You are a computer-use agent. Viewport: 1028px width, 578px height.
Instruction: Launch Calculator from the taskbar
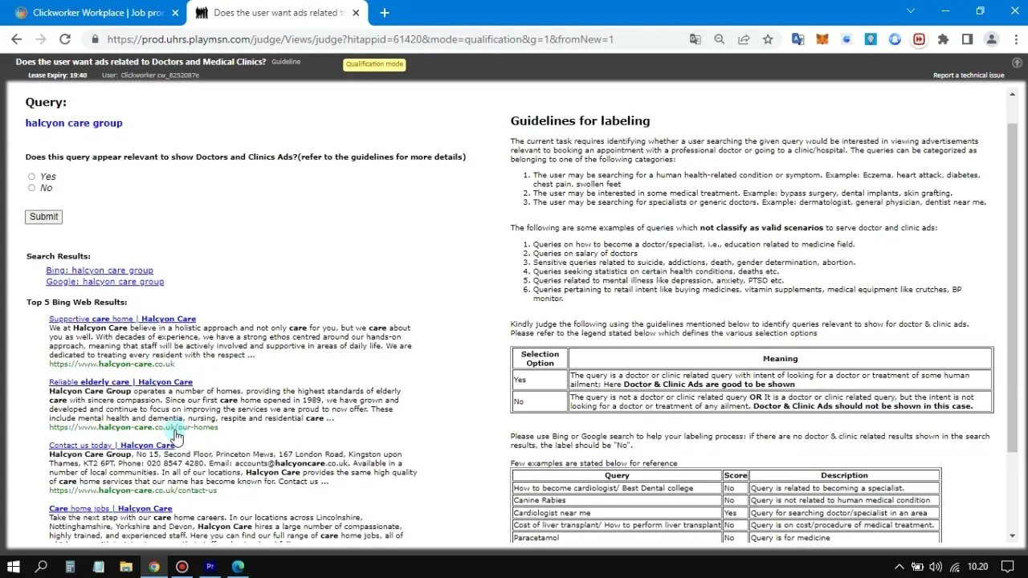tap(70, 566)
